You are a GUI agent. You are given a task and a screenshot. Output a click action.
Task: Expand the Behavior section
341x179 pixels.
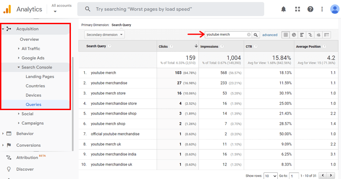(3, 134)
